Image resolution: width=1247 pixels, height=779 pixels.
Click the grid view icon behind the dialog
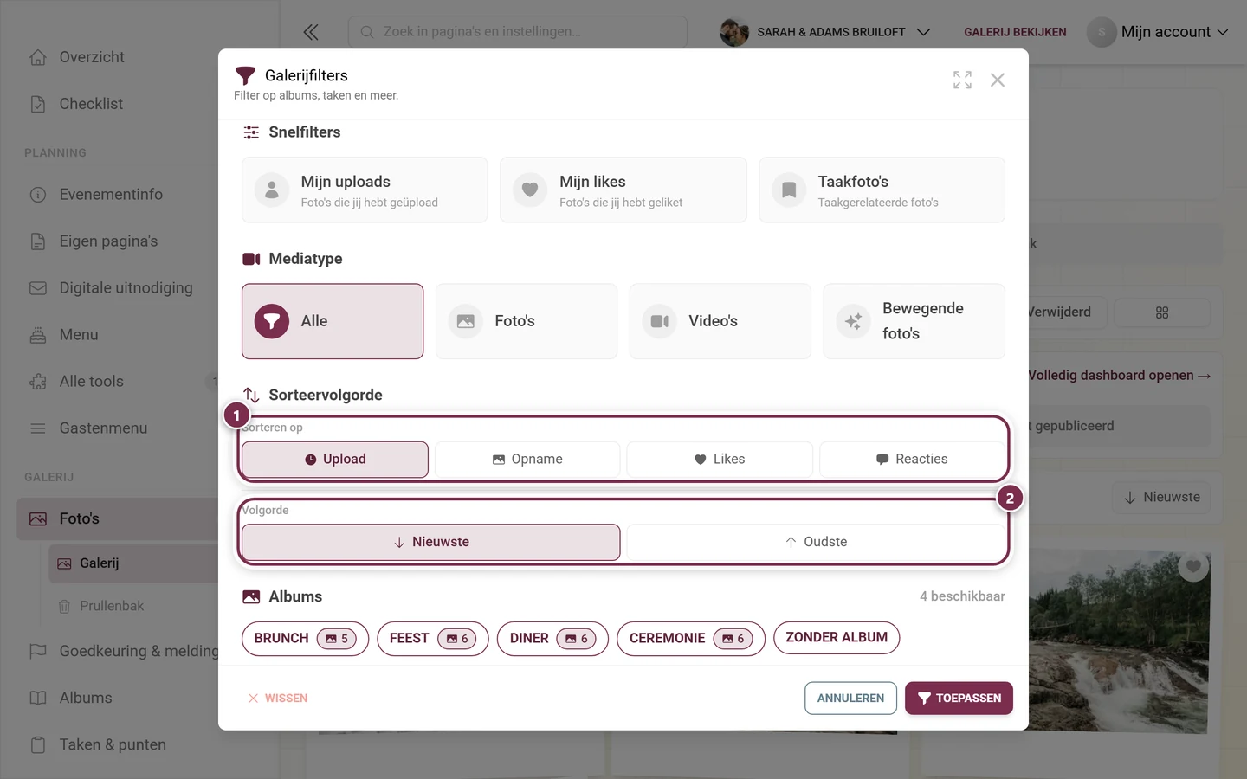click(x=1162, y=312)
